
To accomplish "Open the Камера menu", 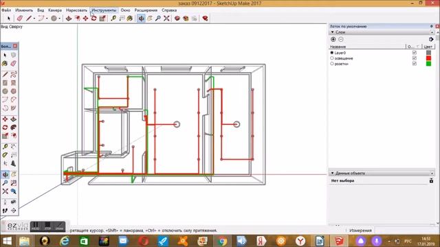I will (55, 10).
